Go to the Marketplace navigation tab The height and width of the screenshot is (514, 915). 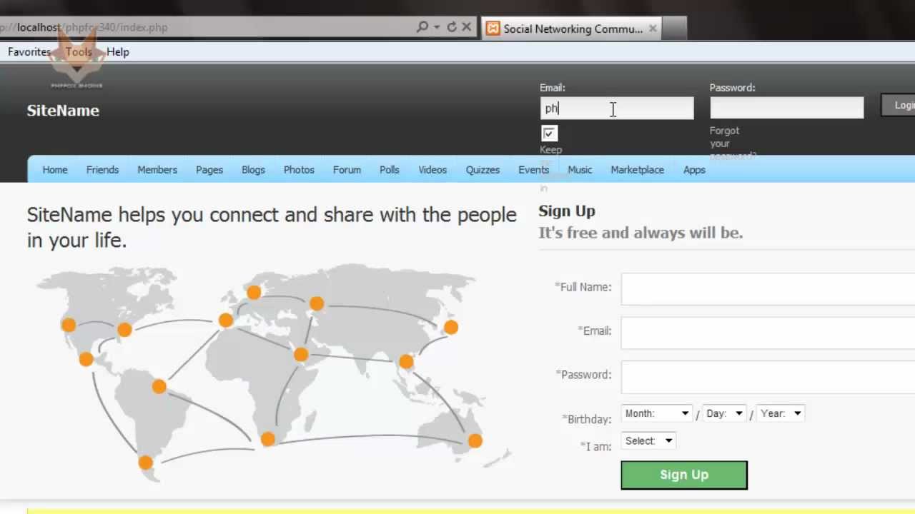pos(637,170)
